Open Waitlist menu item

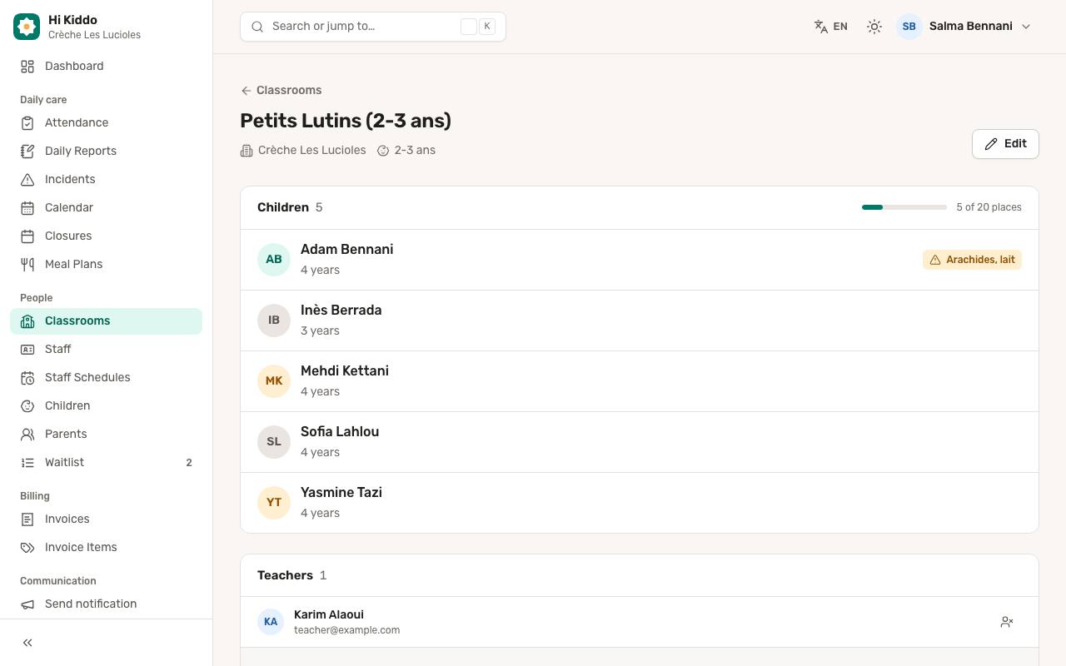(x=106, y=462)
